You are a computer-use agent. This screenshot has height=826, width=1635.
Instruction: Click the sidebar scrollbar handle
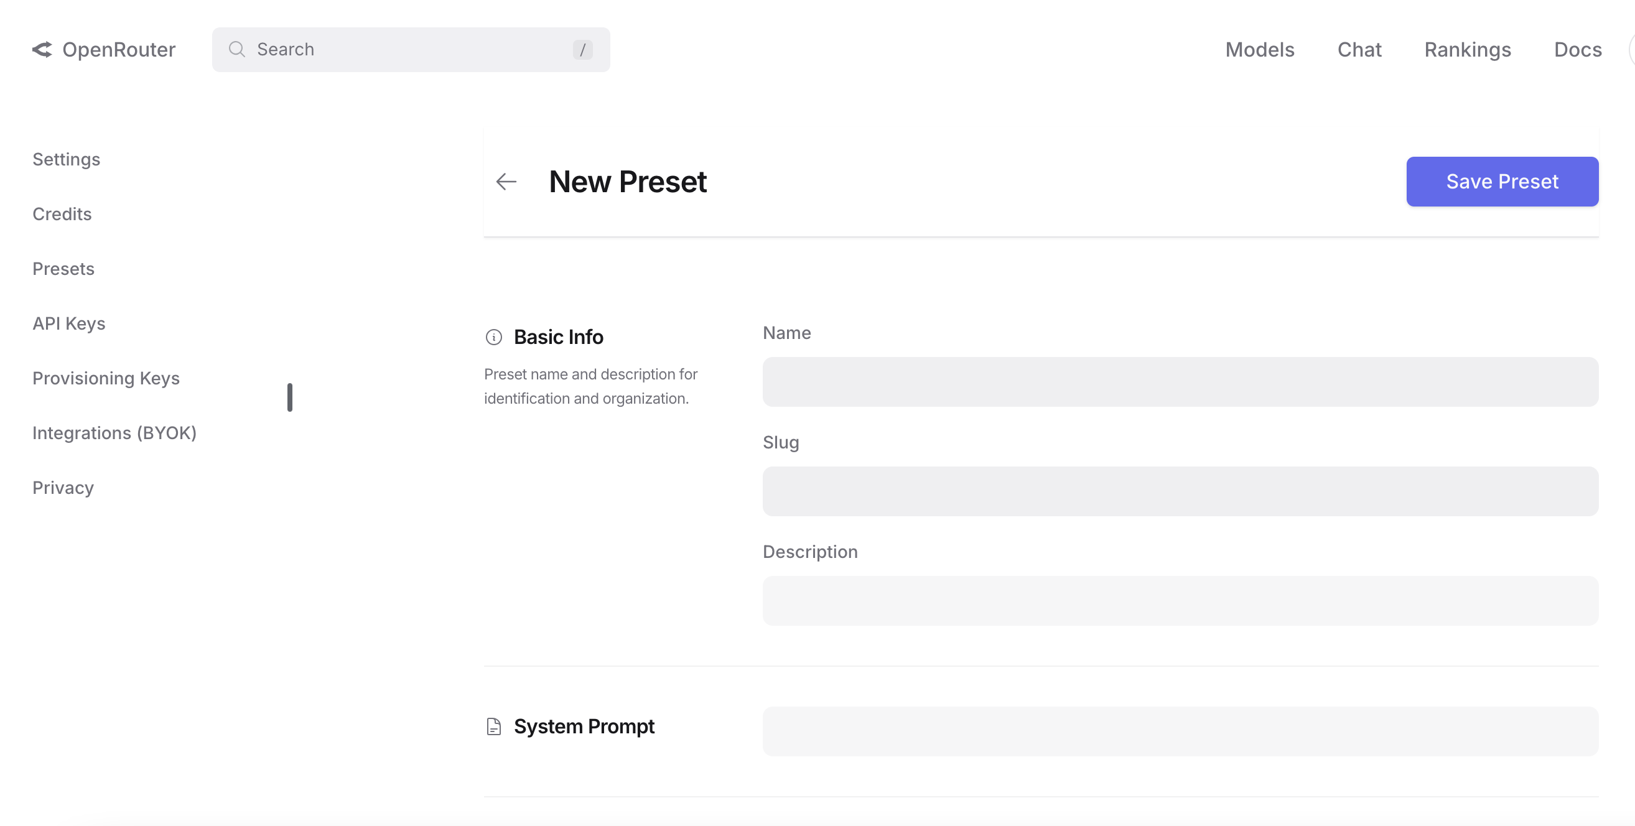(290, 397)
